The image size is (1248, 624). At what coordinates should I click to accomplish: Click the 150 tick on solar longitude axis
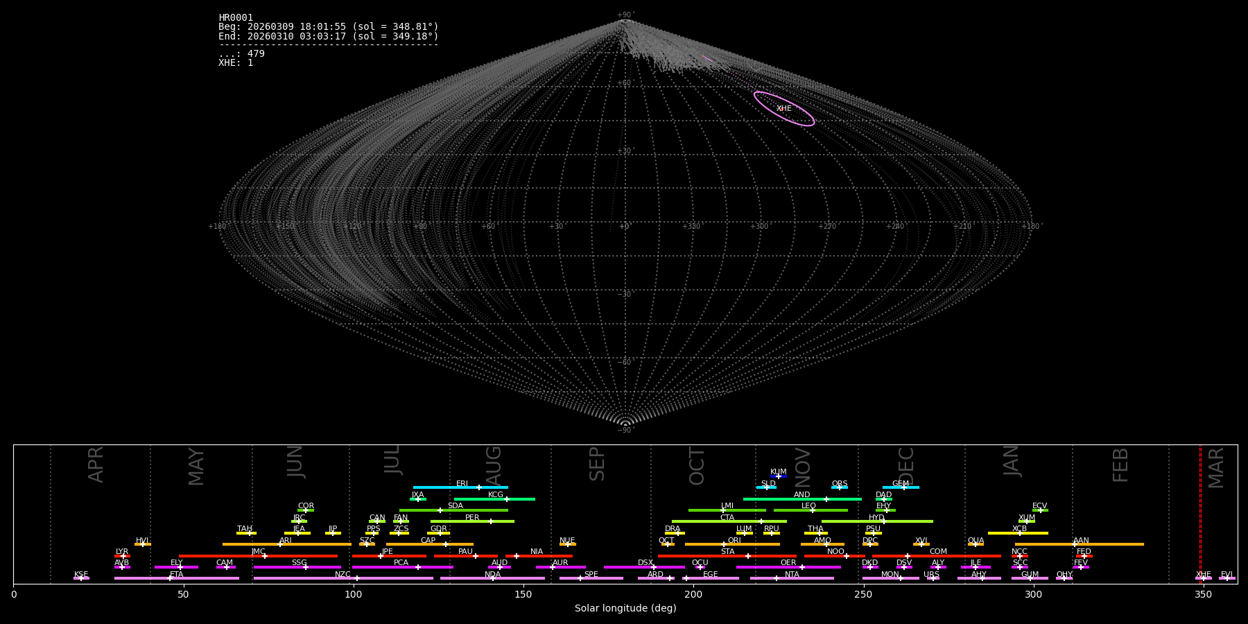click(523, 594)
